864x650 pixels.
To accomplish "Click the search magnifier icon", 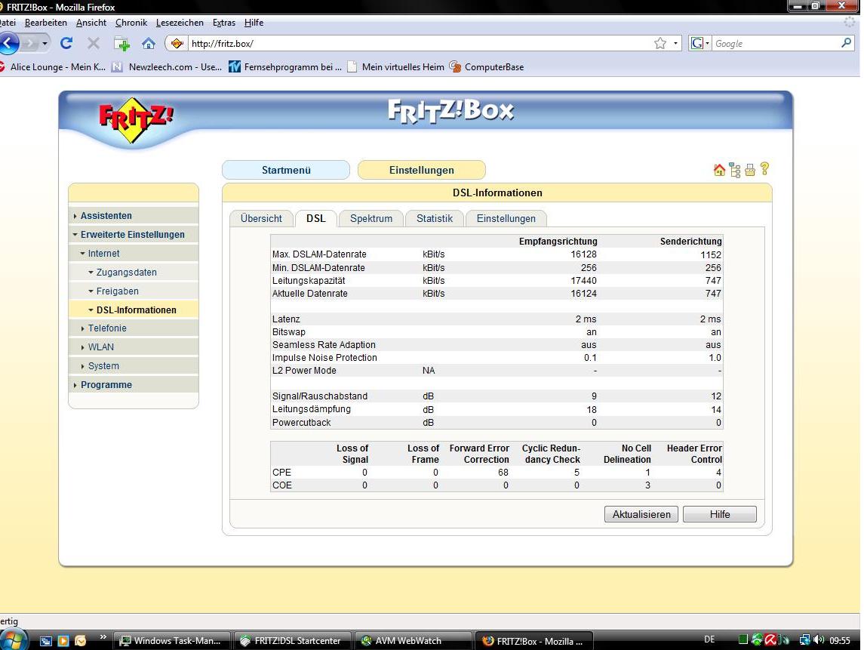I will point(846,43).
